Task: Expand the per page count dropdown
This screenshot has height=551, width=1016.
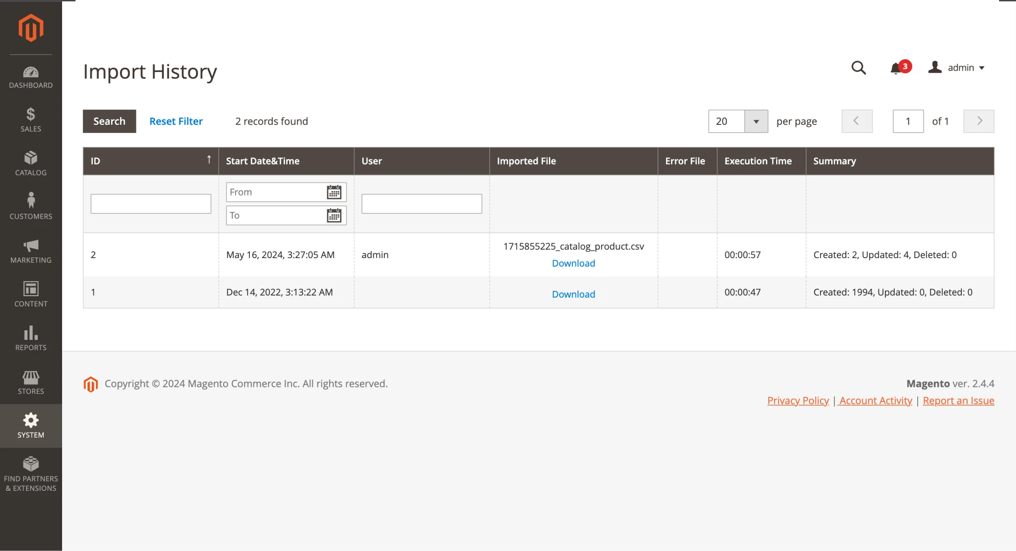Action: coord(756,121)
